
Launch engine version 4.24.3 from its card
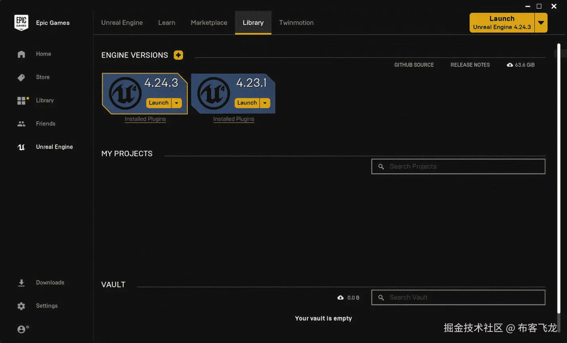click(x=159, y=103)
